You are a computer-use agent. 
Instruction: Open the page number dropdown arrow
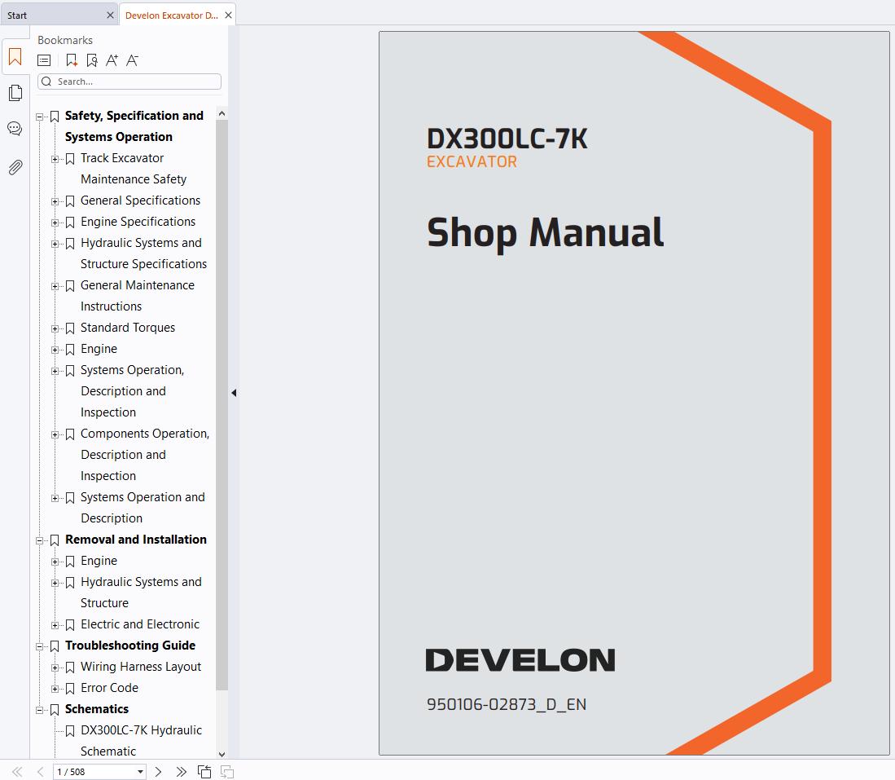coord(140,771)
